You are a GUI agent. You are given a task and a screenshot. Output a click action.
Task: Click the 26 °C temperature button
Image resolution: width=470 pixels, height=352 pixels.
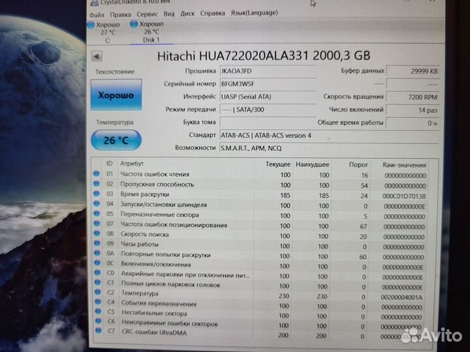[116, 140]
